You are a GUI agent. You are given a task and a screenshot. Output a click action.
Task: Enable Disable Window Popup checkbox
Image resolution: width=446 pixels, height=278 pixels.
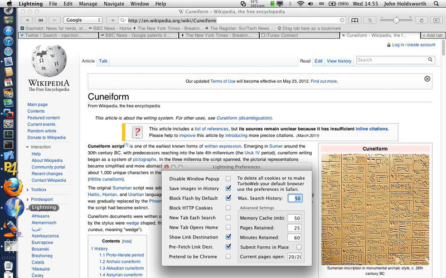pyautogui.click(x=228, y=178)
